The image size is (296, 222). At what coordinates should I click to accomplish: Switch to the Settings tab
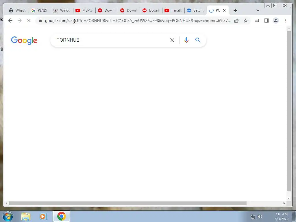[x=196, y=10]
